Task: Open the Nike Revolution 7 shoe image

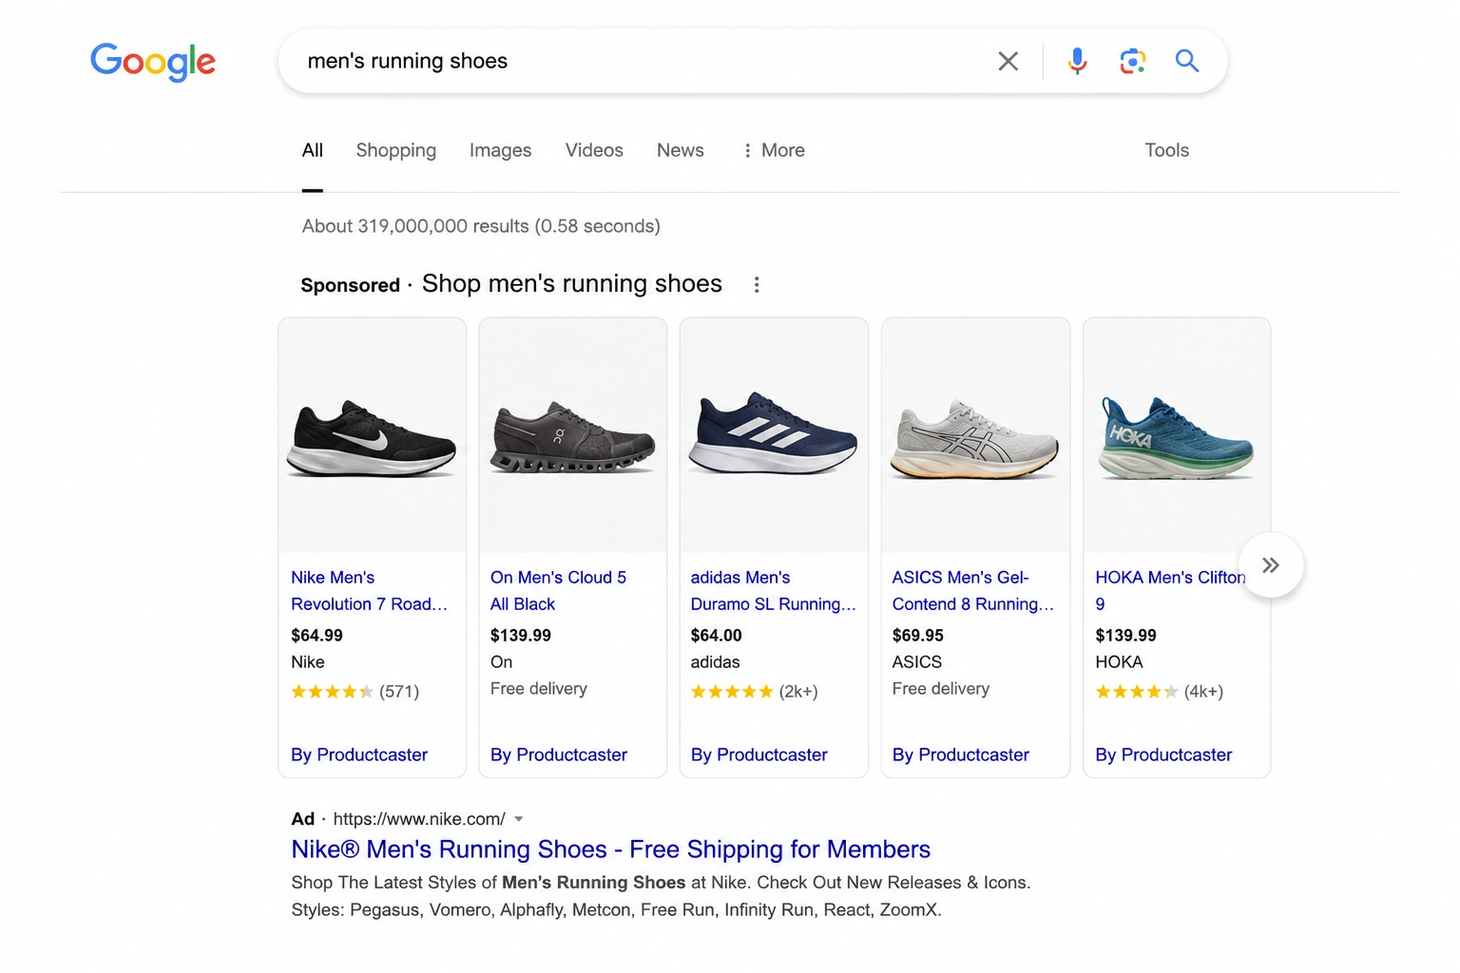Action: coord(373,436)
